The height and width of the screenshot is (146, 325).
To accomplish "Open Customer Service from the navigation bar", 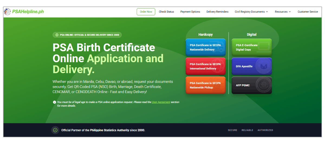I will tap(308, 12).
